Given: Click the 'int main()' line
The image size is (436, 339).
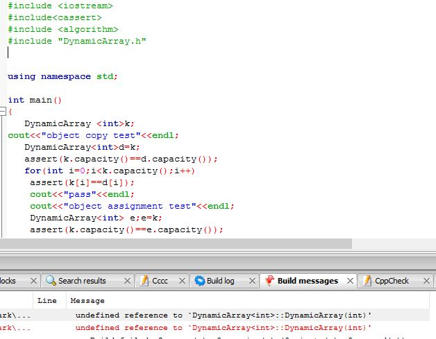Looking at the screenshot, I should tap(35, 100).
